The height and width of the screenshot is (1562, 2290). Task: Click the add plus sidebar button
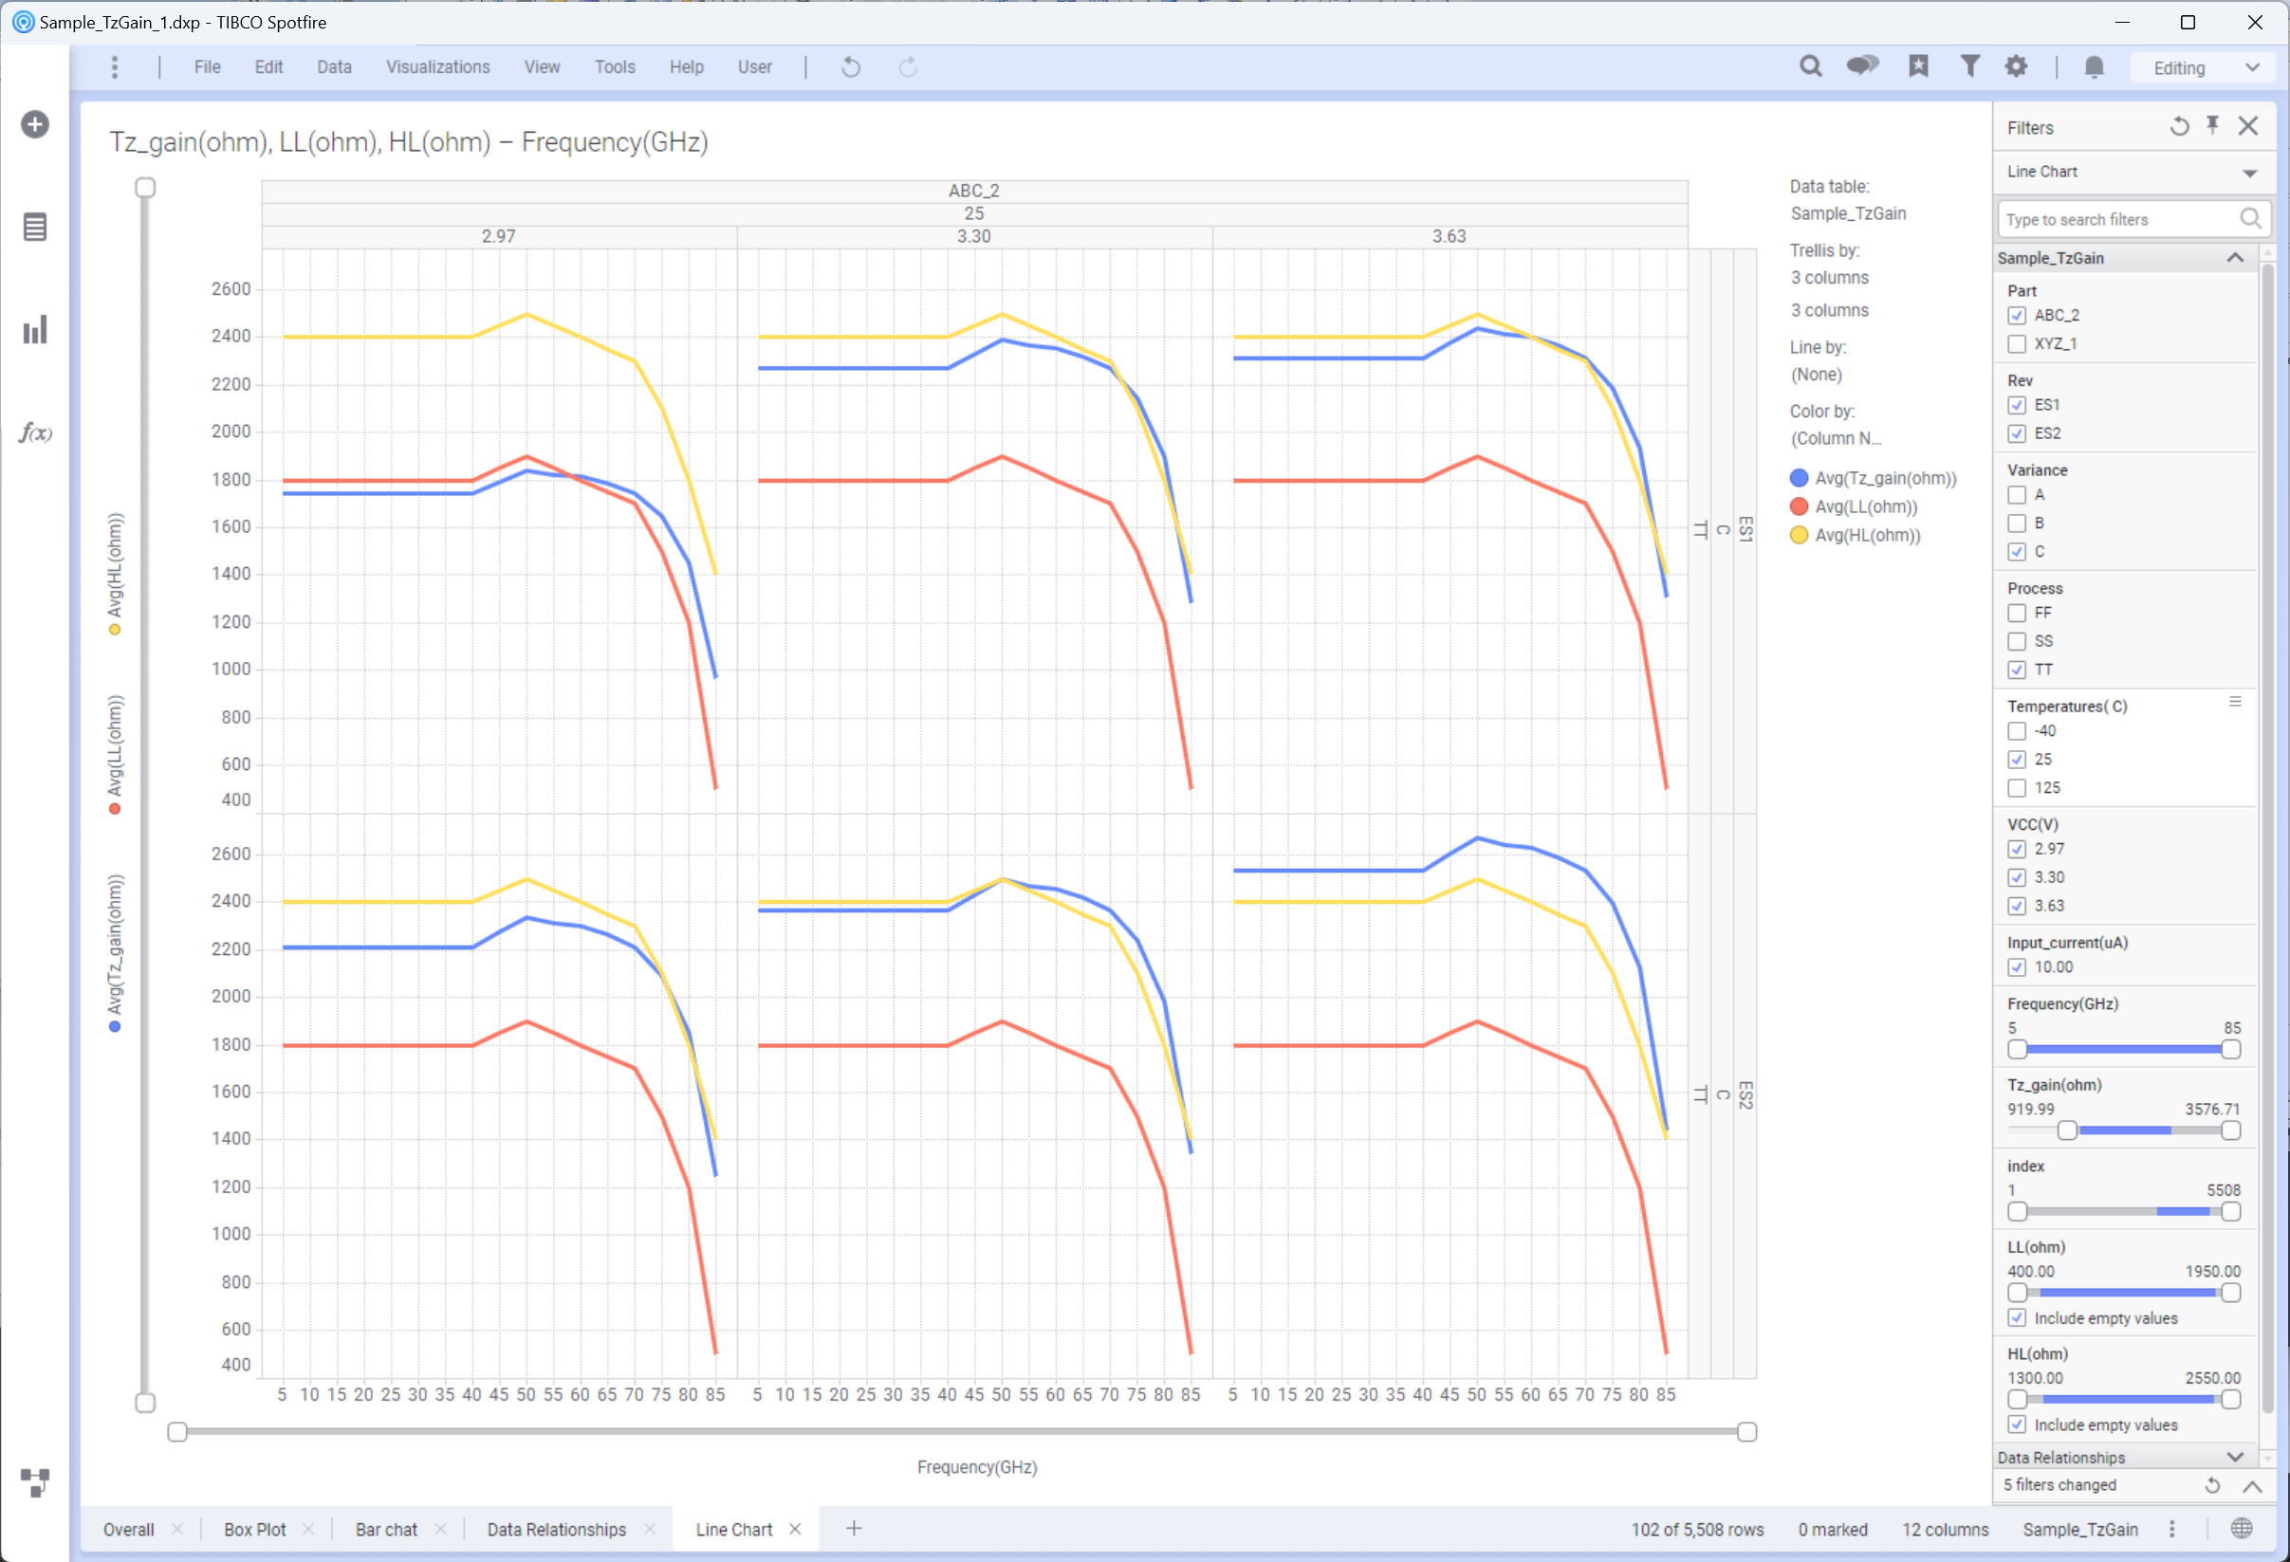(x=35, y=124)
